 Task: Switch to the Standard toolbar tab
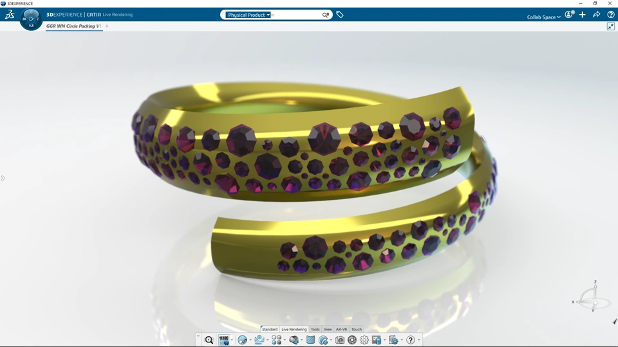point(270,329)
